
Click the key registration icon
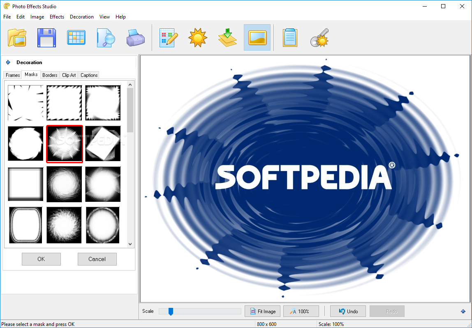coord(319,38)
